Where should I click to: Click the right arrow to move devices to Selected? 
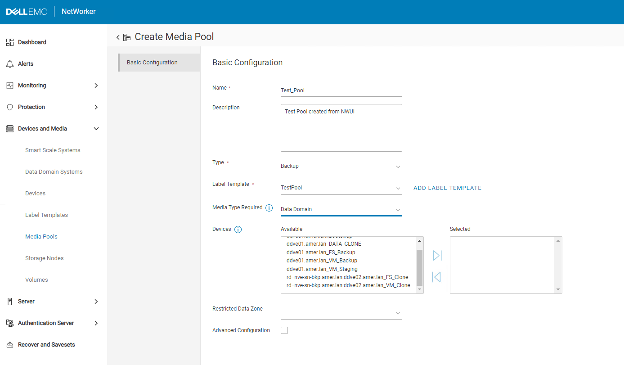(436, 255)
